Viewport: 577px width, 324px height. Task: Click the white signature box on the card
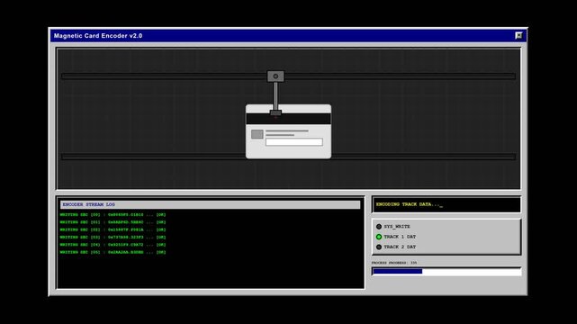[294, 142]
